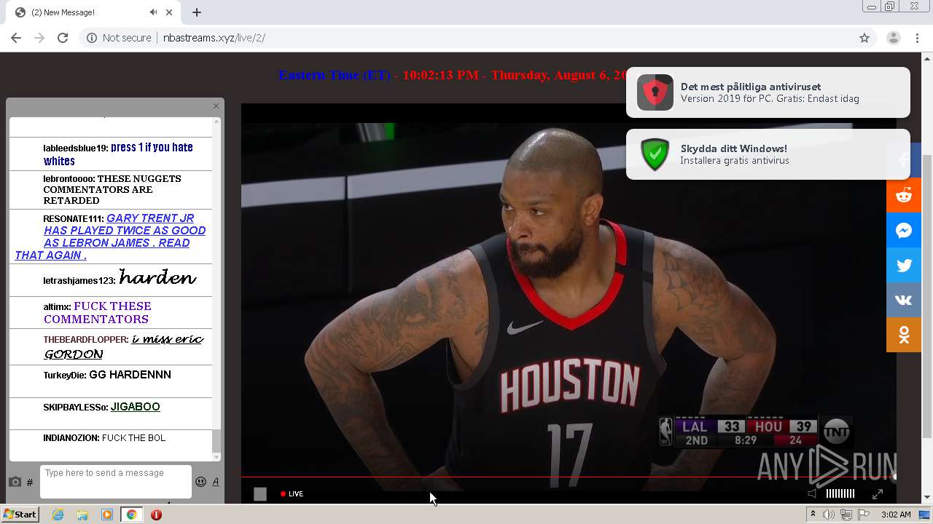This screenshot has width=933, height=524.
Task: Click the chat scrollbar thumb
Action: click(x=216, y=440)
